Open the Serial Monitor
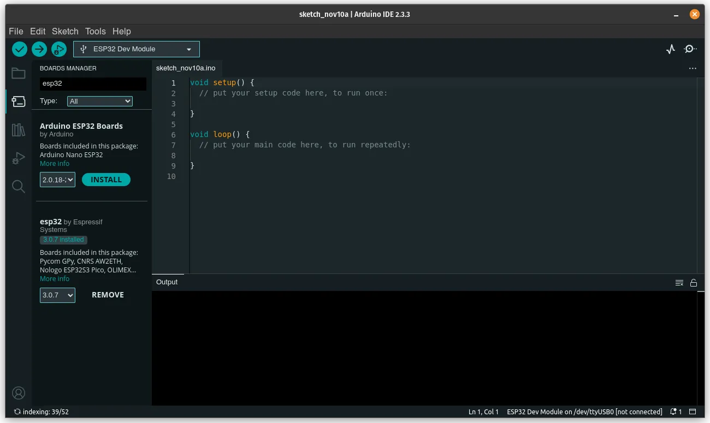Viewport: 710px width, 423px height. [x=690, y=49]
